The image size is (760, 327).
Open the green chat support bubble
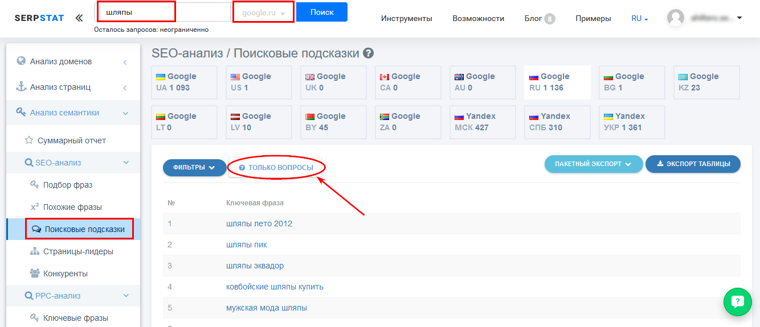[x=738, y=301]
